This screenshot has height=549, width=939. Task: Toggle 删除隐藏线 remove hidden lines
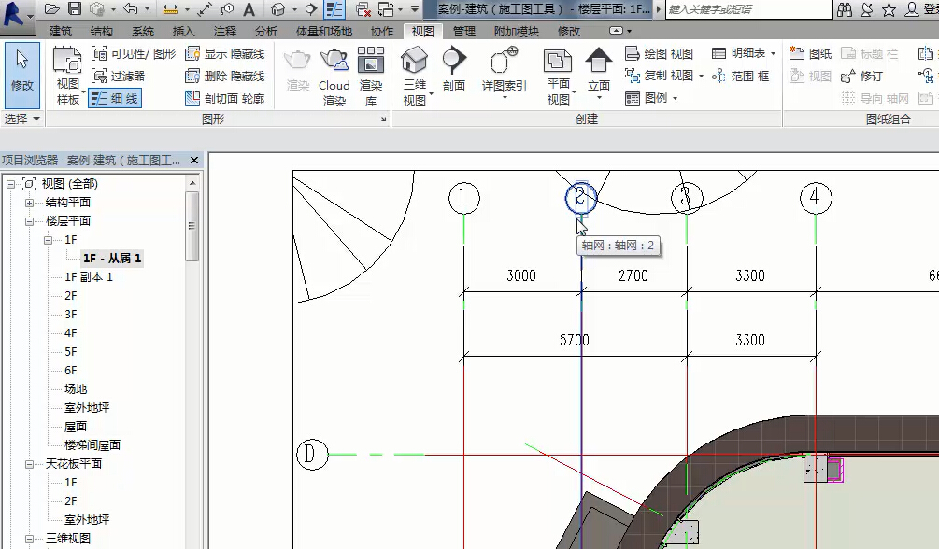(224, 76)
